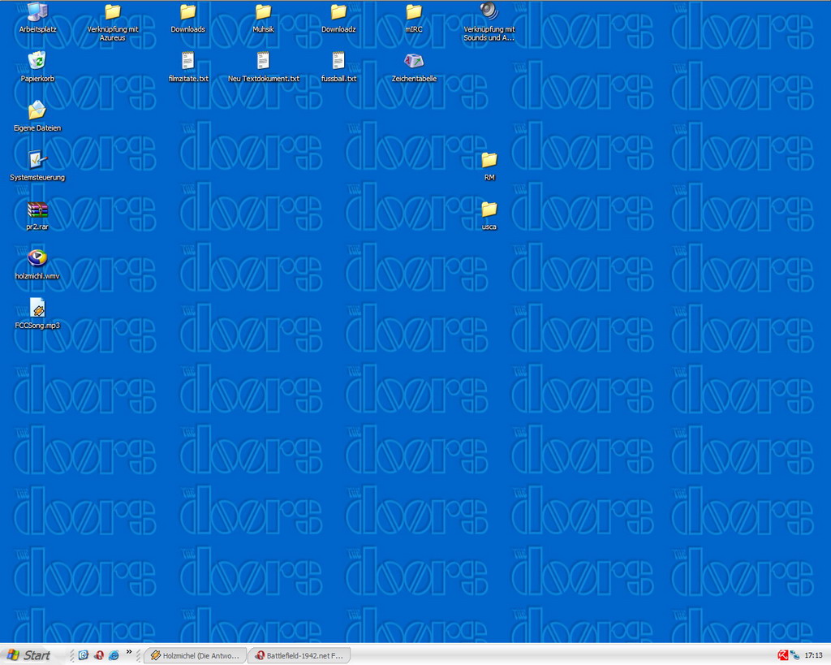Select the RM folder icon
The width and height of the screenshot is (831, 665).
(x=489, y=166)
